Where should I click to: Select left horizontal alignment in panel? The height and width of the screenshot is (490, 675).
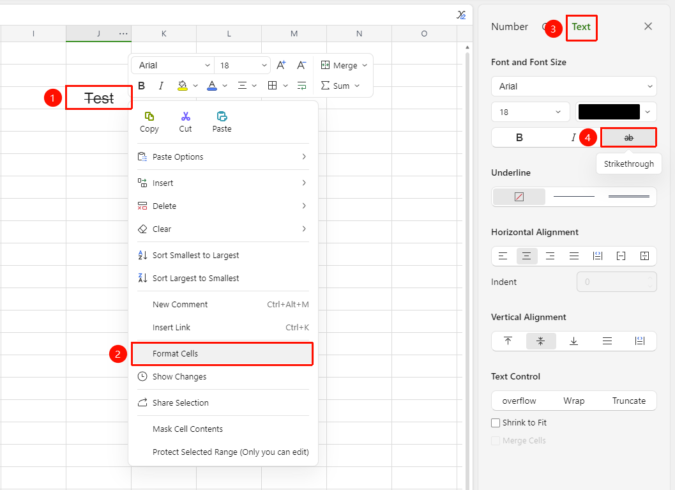tap(503, 256)
